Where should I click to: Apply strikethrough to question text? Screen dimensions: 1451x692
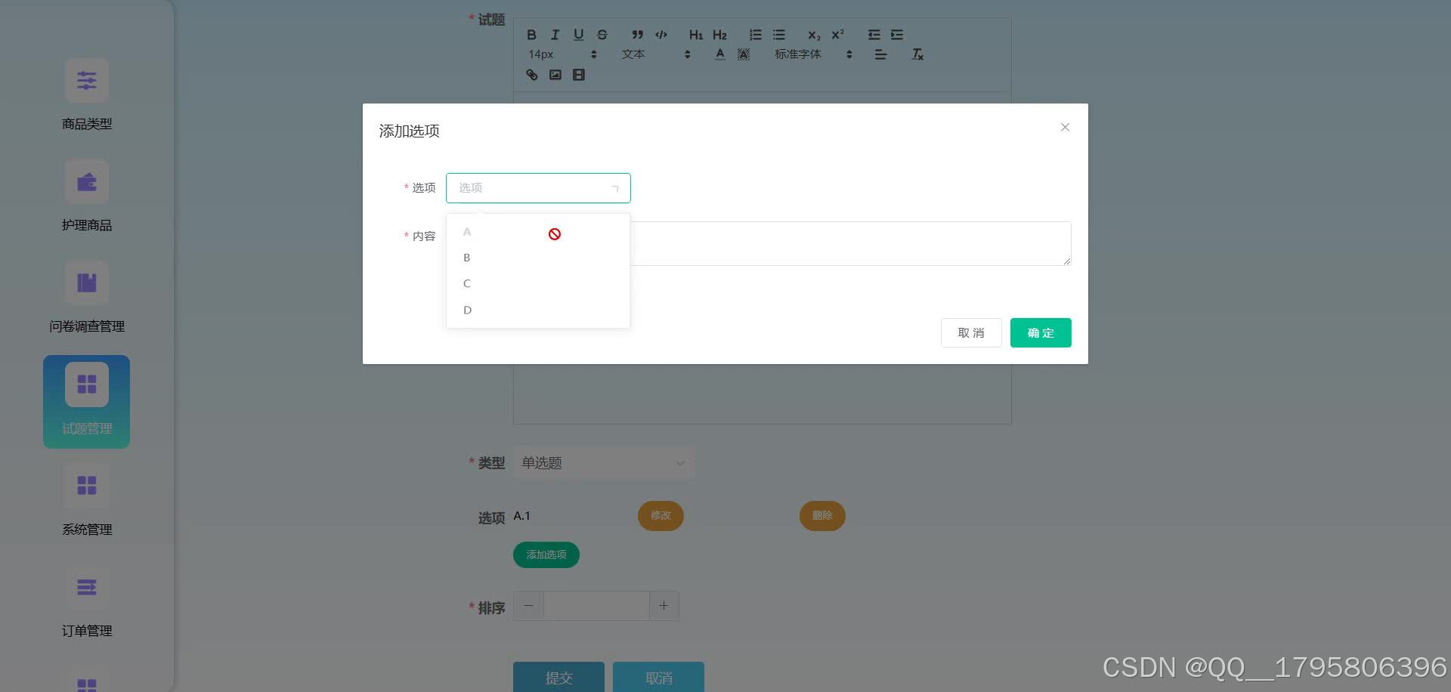602,35
